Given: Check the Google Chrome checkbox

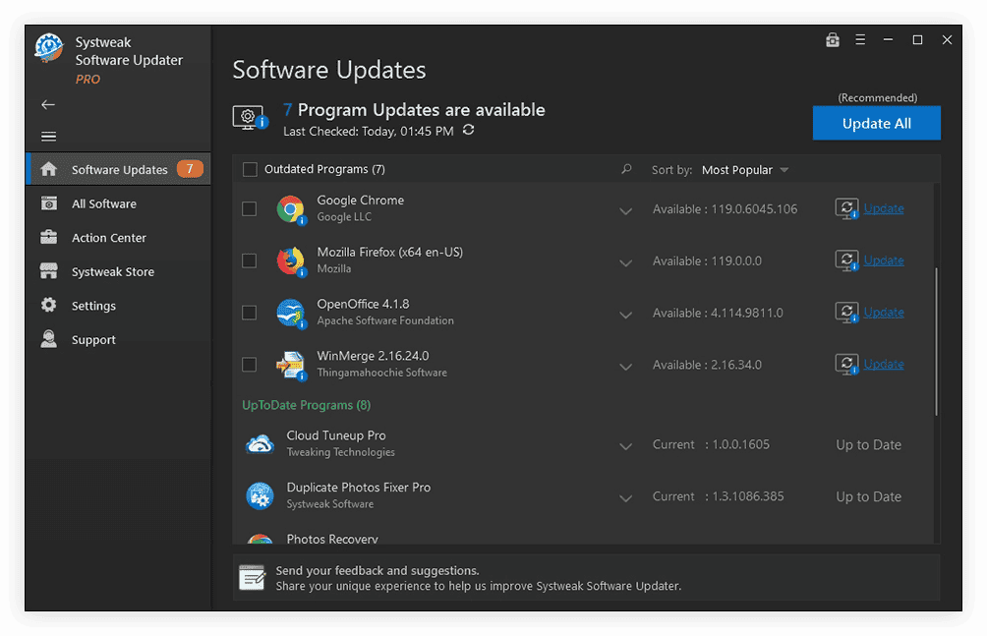Looking at the screenshot, I should [x=250, y=208].
